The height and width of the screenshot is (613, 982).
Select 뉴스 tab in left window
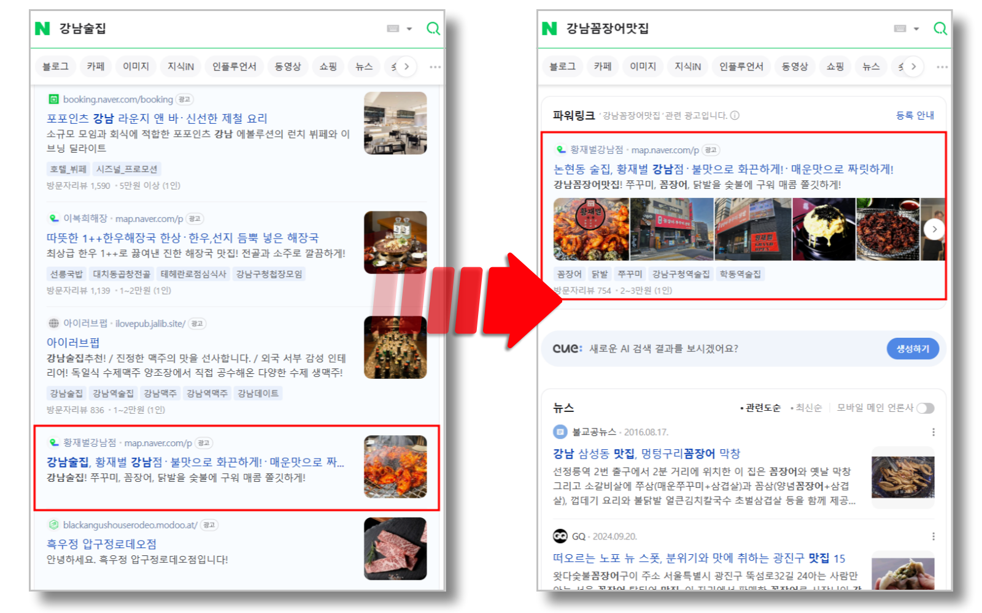click(x=364, y=66)
